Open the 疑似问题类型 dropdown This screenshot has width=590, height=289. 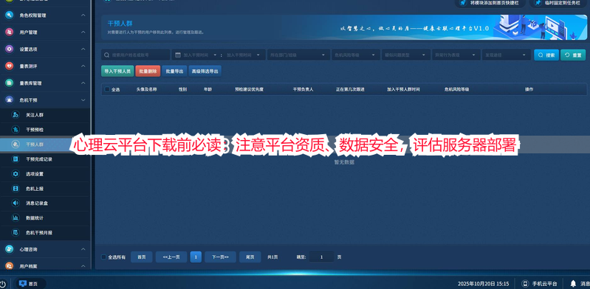tap(406, 55)
